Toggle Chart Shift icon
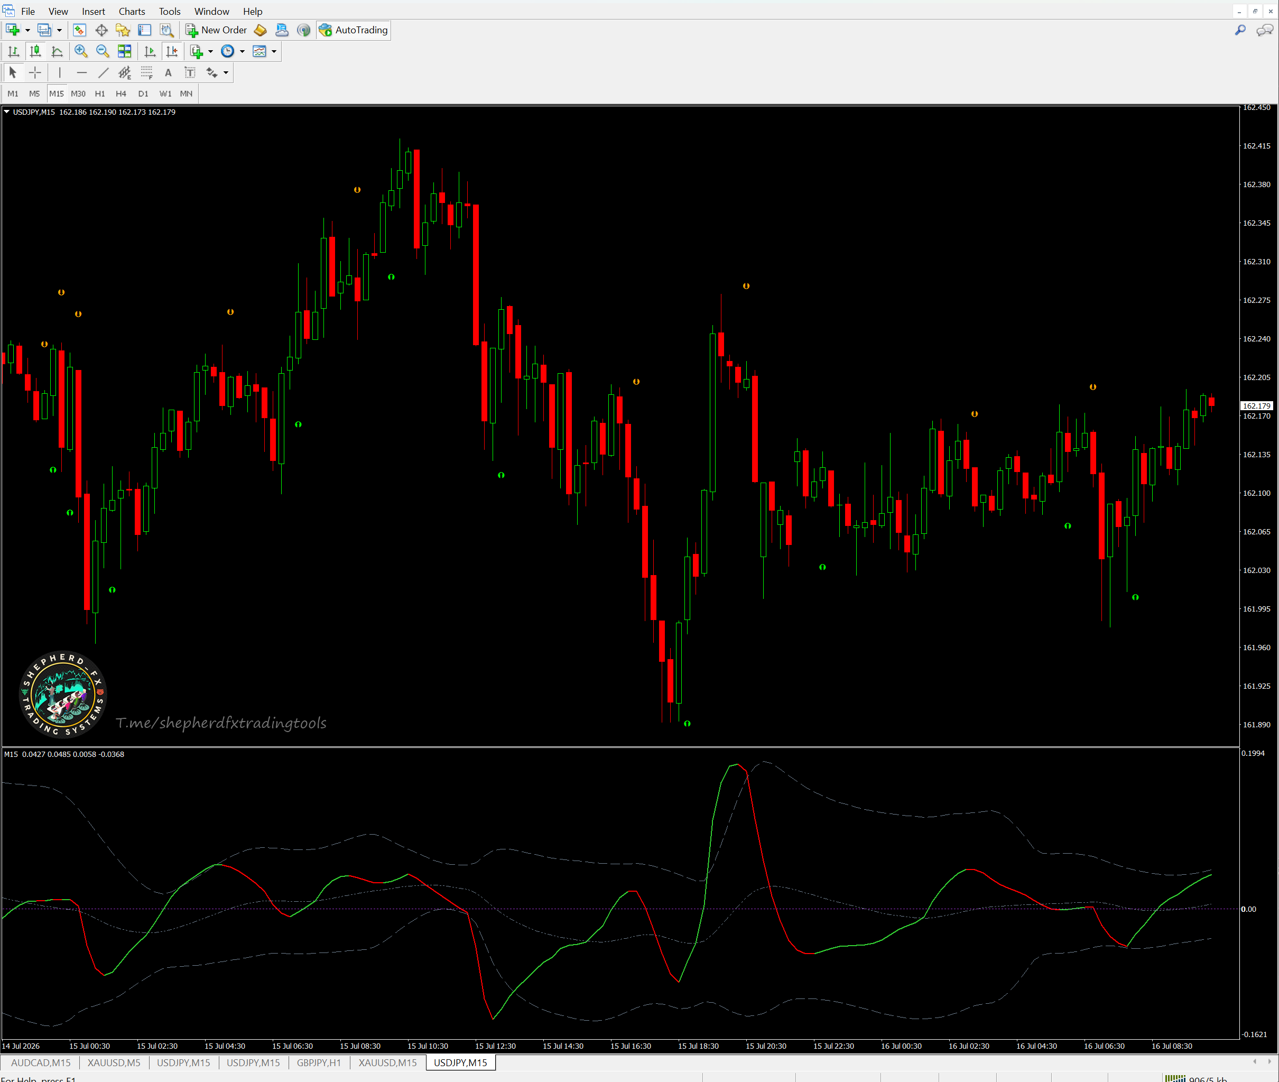1279x1082 pixels. pyautogui.click(x=172, y=51)
